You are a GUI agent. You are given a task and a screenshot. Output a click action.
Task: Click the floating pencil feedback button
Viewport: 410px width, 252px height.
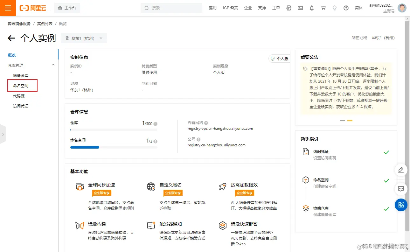(x=401, y=170)
